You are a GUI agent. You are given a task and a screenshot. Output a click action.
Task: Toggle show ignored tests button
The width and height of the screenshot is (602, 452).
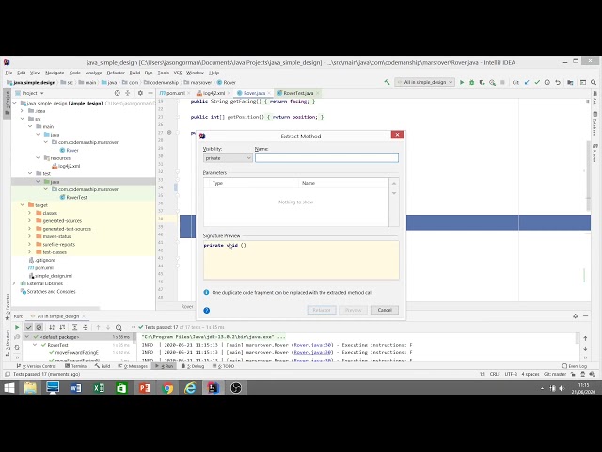39,327
